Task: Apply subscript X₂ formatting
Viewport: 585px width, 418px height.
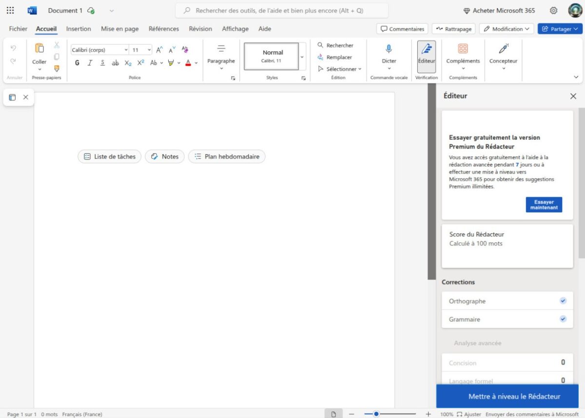Action: [x=128, y=63]
